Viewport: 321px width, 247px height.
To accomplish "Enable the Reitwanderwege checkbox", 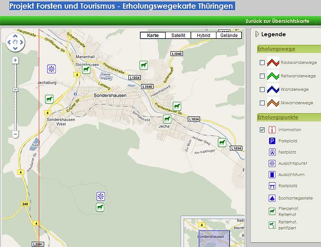I will (262, 76).
